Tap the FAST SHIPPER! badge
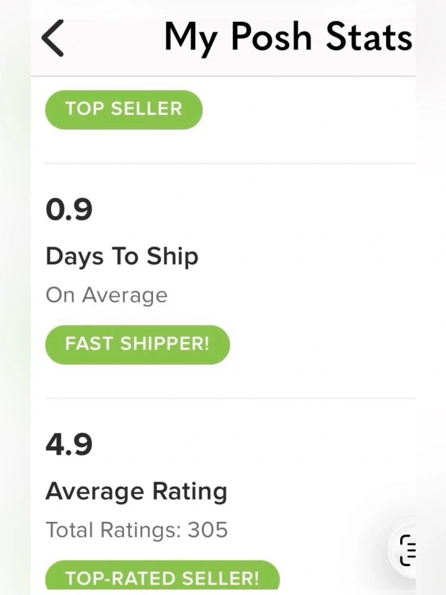Image resolution: width=446 pixels, height=595 pixels. pos(137,345)
